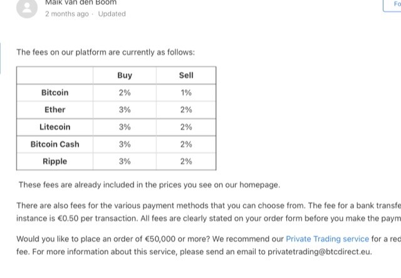Viewport: 401px width, 278px height.
Task: Select the Buy column header
Action: pyautogui.click(x=125, y=75)
